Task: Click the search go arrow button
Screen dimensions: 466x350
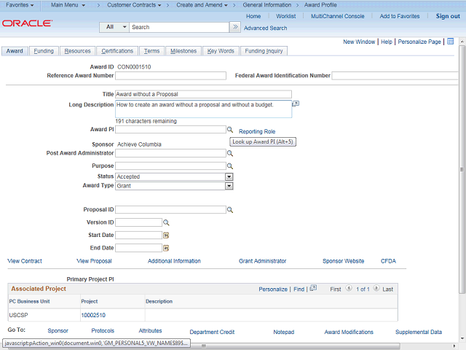Action: pyautogui.click(x=235, y=27)
